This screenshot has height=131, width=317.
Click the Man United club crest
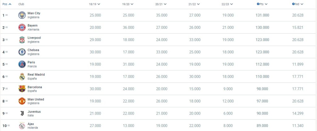point(22,101)
